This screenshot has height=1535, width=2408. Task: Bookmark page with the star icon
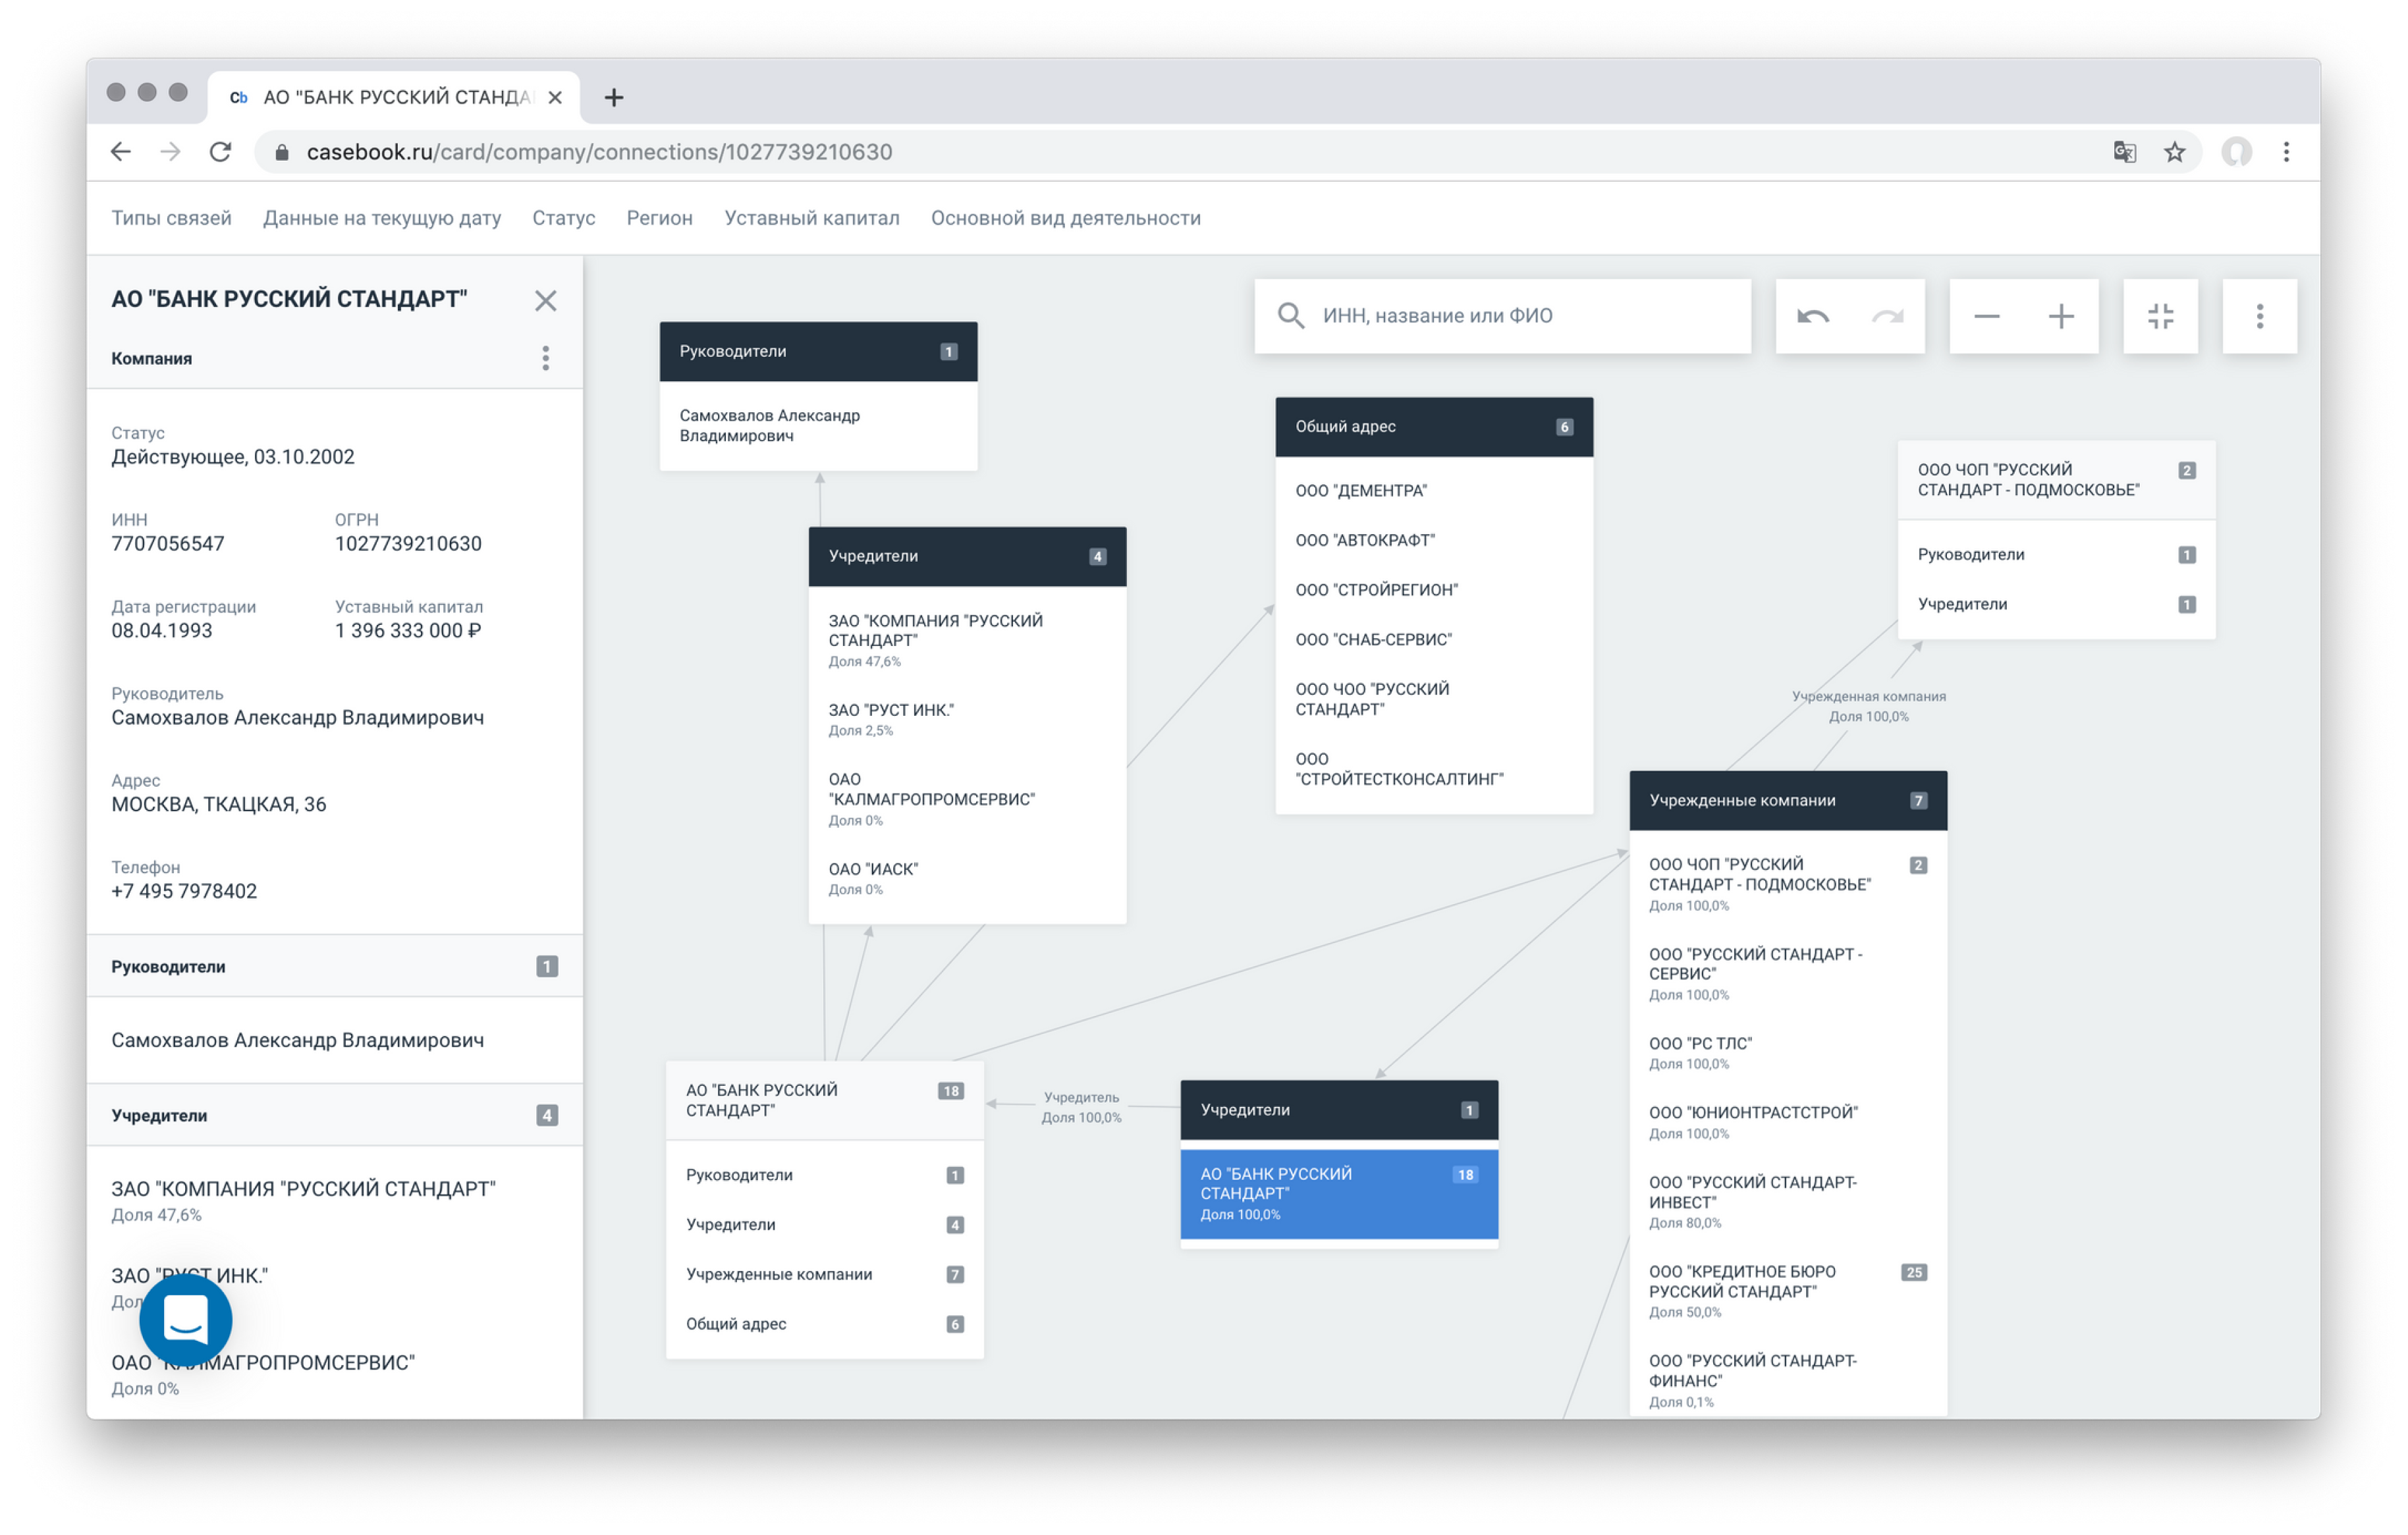(x=2174, y=152)
